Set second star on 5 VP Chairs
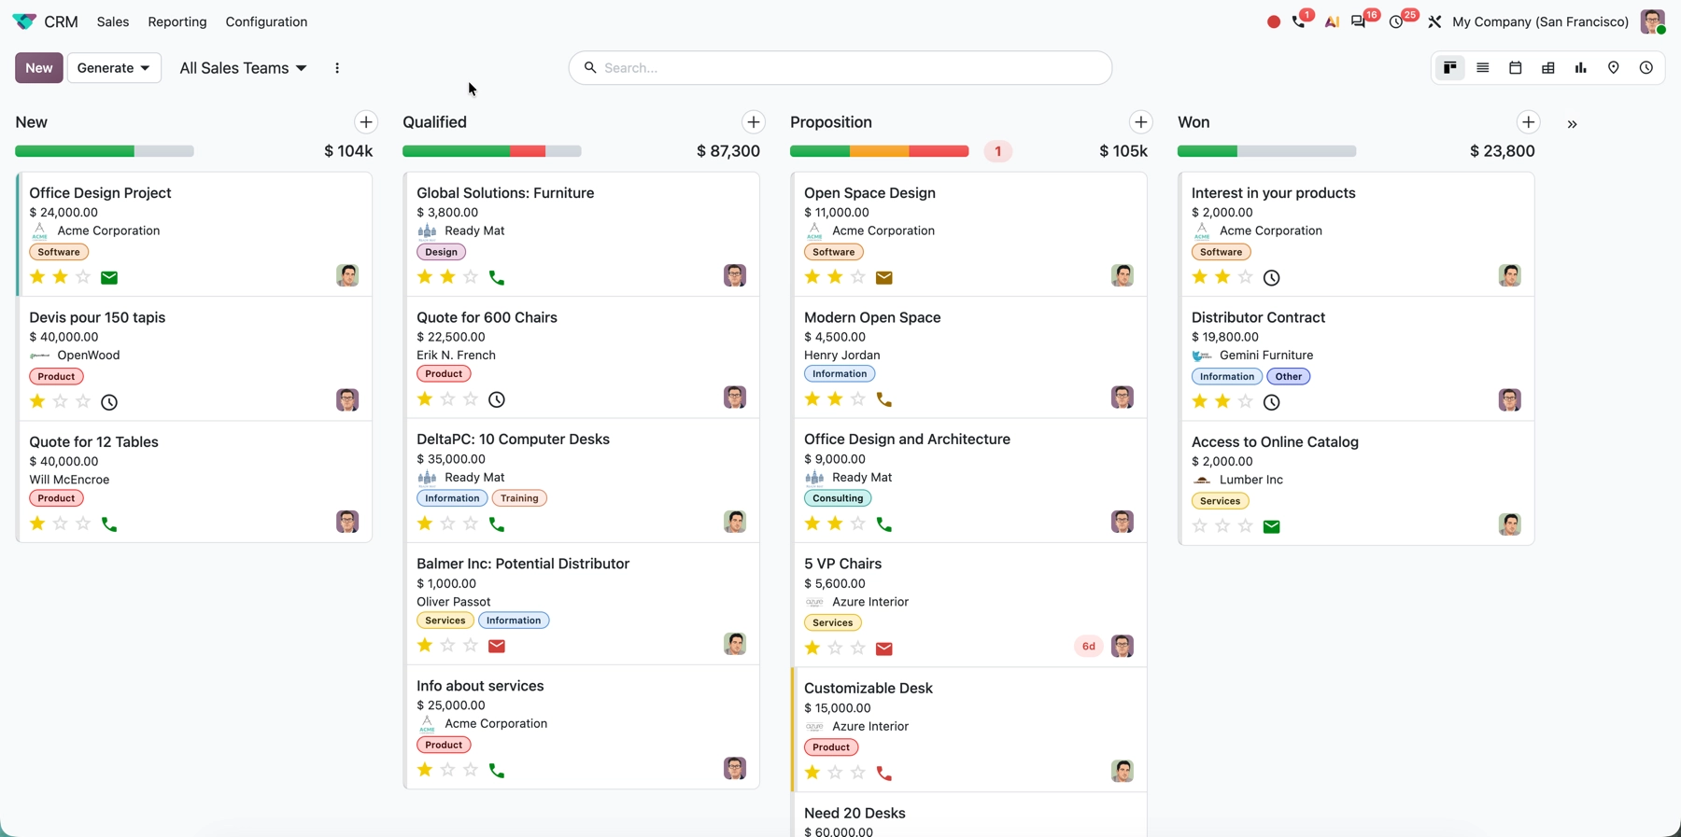This screenshot has height=837, width=1681. [x=836, y=648]
